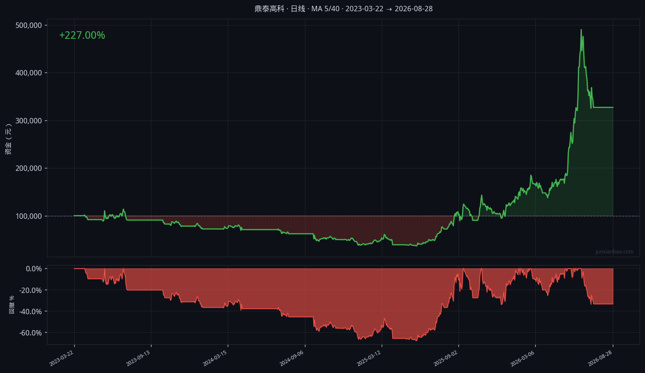Click the 2024-03-15 date label

tap(215, 358)
